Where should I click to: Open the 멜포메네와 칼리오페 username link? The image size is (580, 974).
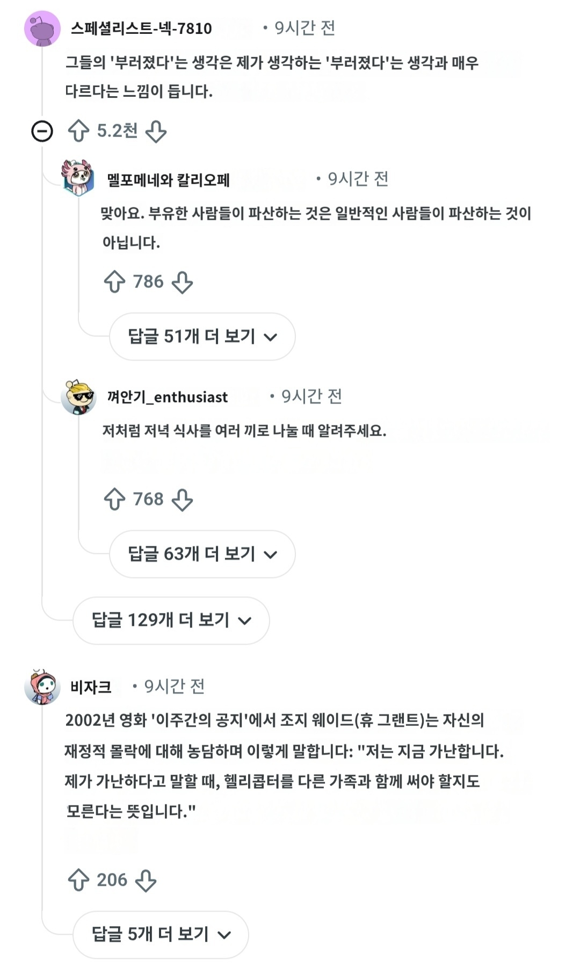168,179
